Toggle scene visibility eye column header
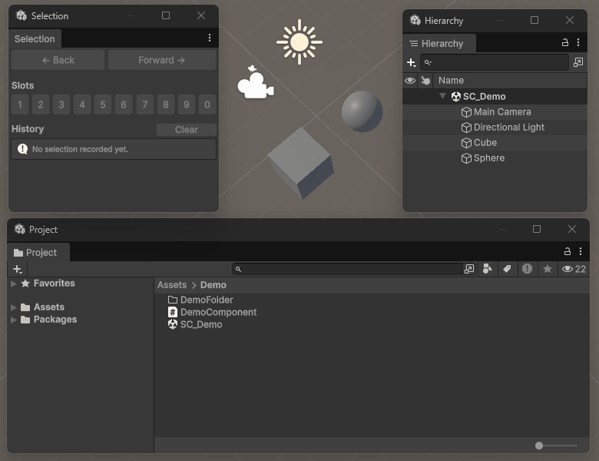599x461 pixels. pos(410,81)
